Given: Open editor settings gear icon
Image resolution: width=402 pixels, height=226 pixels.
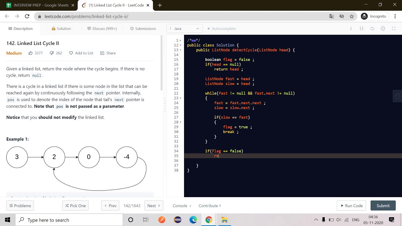Looking at the screenshot, I should [x=383, y=29].
